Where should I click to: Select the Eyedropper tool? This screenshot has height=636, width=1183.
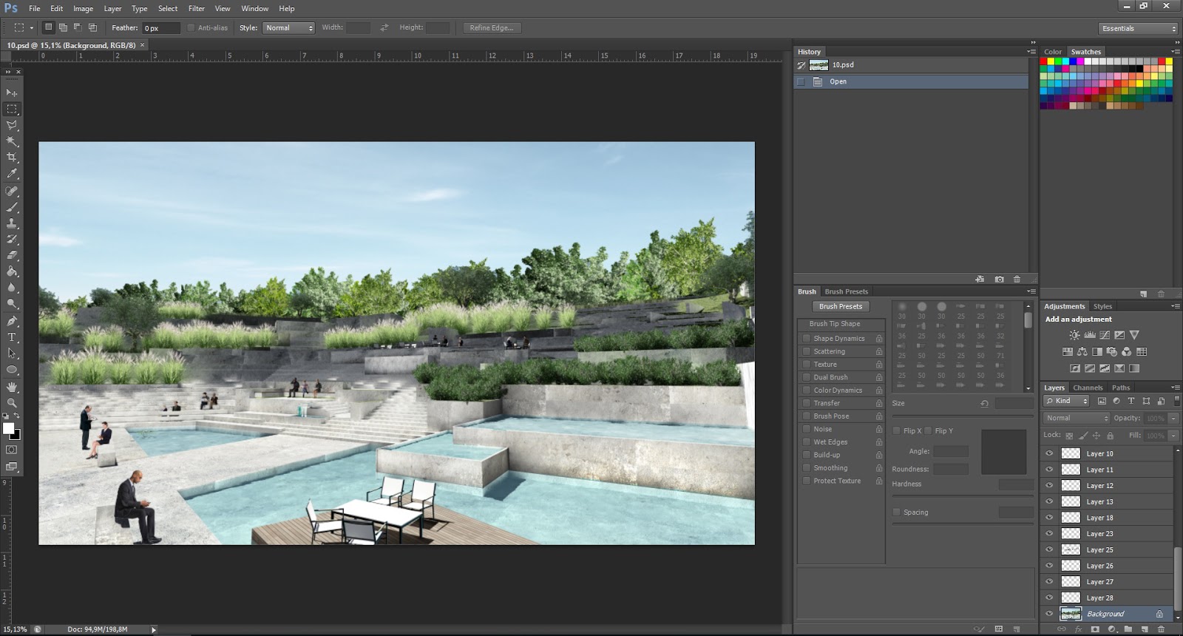12,174
